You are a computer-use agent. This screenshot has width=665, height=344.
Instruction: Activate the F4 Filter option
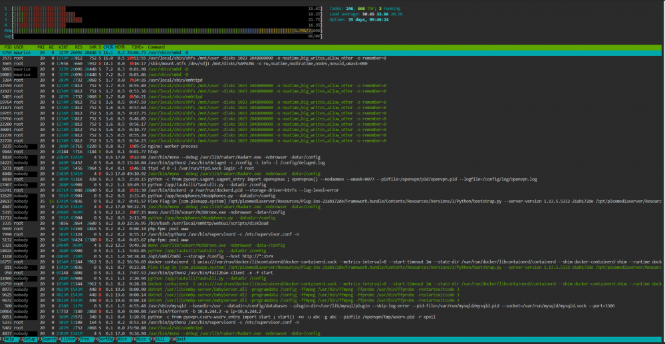pyautogui.click(x=65, y=339)
